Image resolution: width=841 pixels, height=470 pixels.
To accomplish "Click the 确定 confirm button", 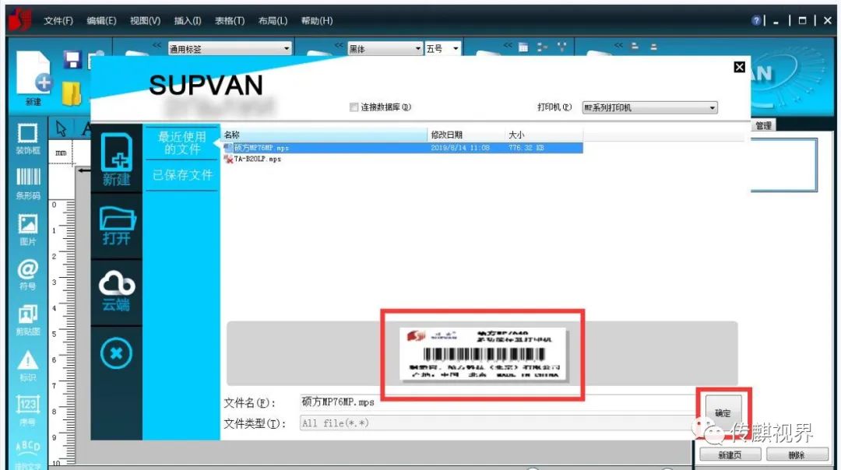I will tap(723, 413).
